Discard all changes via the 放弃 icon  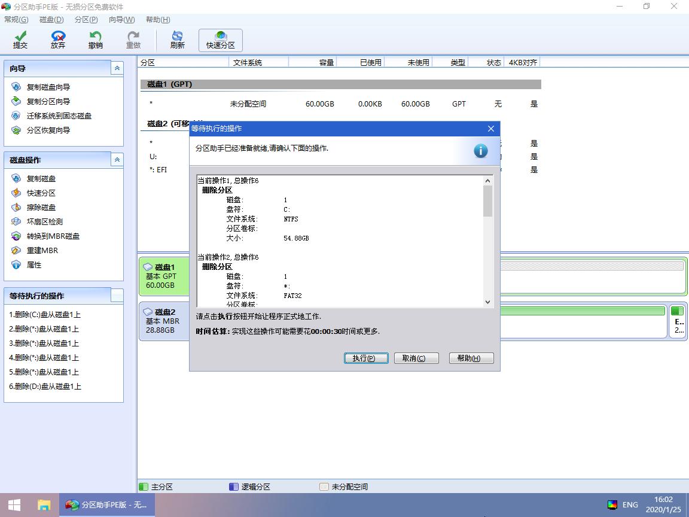pyautogui.click(x=57, y=39)
